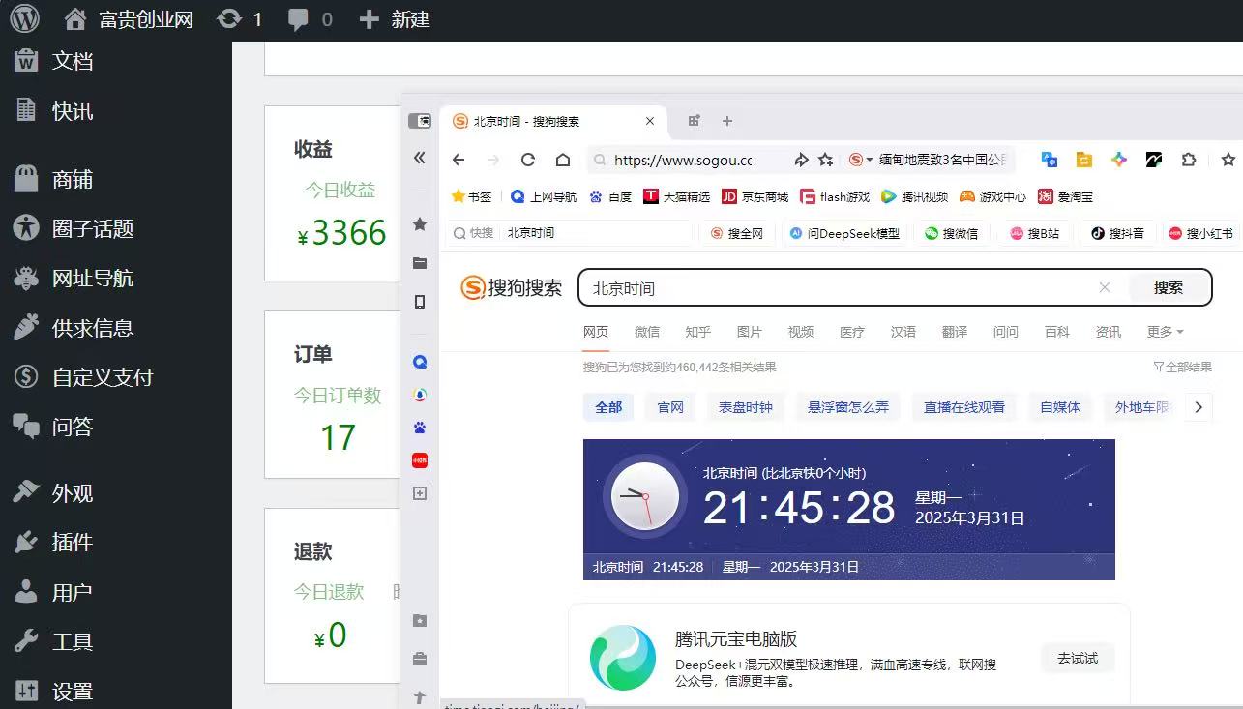1243x709 pixels.
Task: Click the 搜全网 quick search button
Action: pyautogui.click(x=738, y=233)
